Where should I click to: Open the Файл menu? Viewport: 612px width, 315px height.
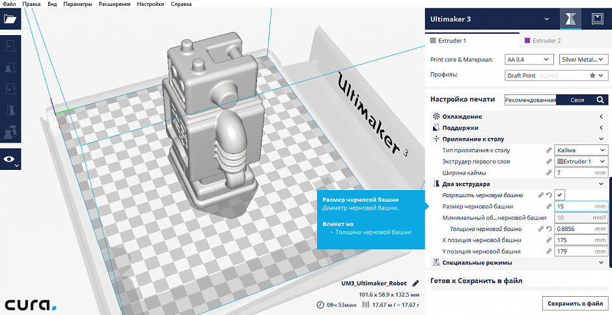pyautogui.click(x=9, y=4)
